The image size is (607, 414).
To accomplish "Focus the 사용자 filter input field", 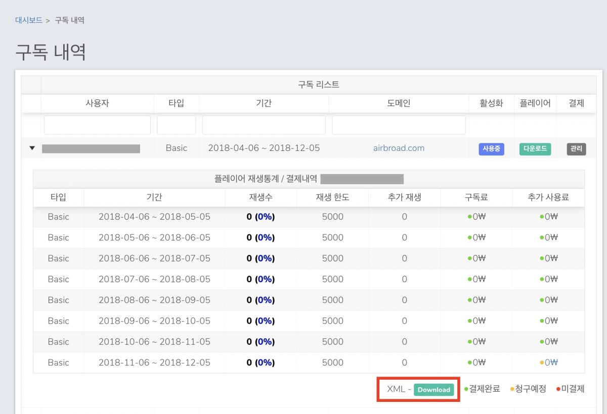I will click(x=97, y=125).
